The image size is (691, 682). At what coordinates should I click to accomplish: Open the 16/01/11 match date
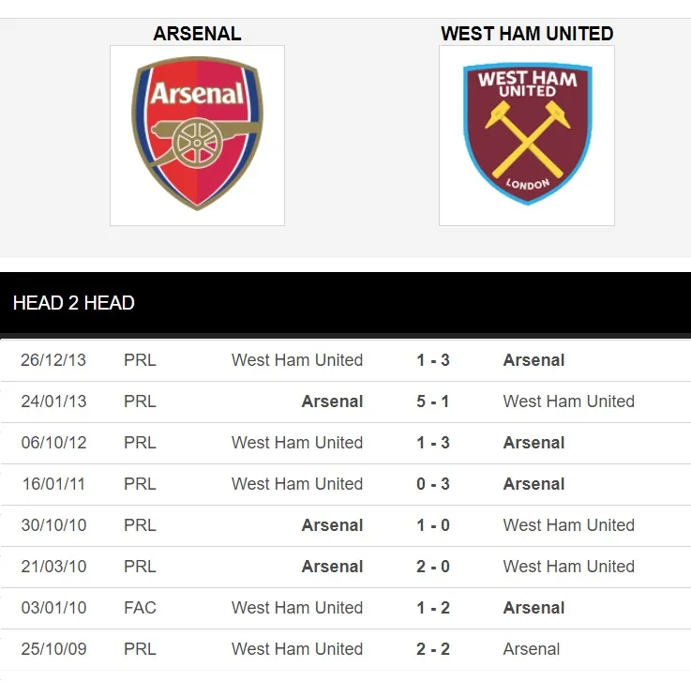click(x=53, y=484)
